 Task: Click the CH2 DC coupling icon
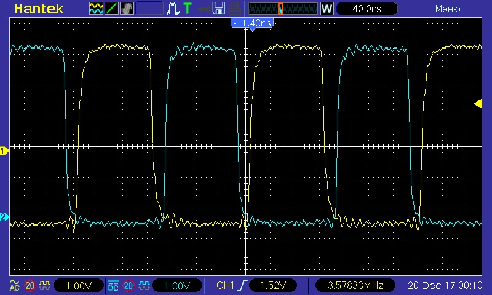click(x=113, y=286)
